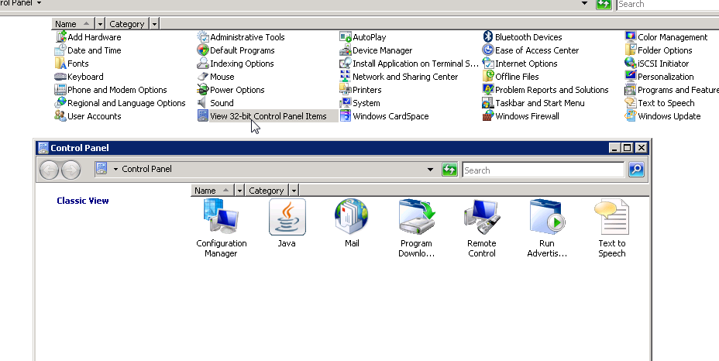
Task: Open the Remote Control applet
Action: [481, 228]
